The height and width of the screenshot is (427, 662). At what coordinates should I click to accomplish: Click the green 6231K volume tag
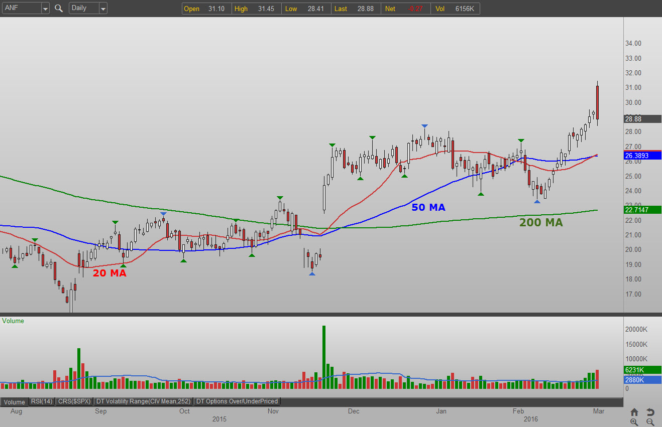(x=642, y=370)
